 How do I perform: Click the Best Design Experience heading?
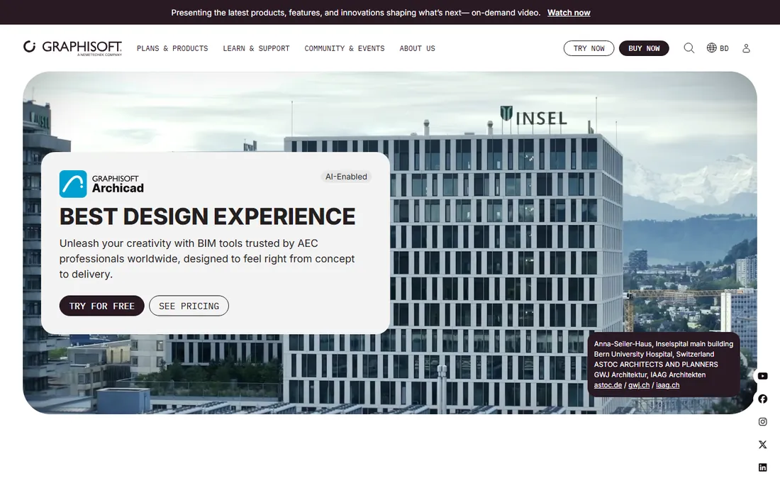208,216
